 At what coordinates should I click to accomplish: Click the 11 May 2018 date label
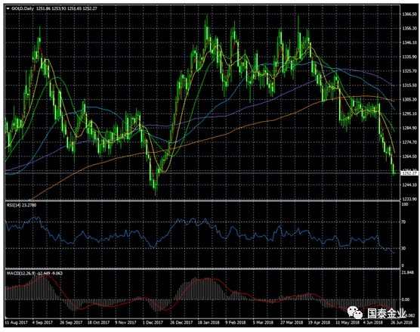[x=347, y=322]
